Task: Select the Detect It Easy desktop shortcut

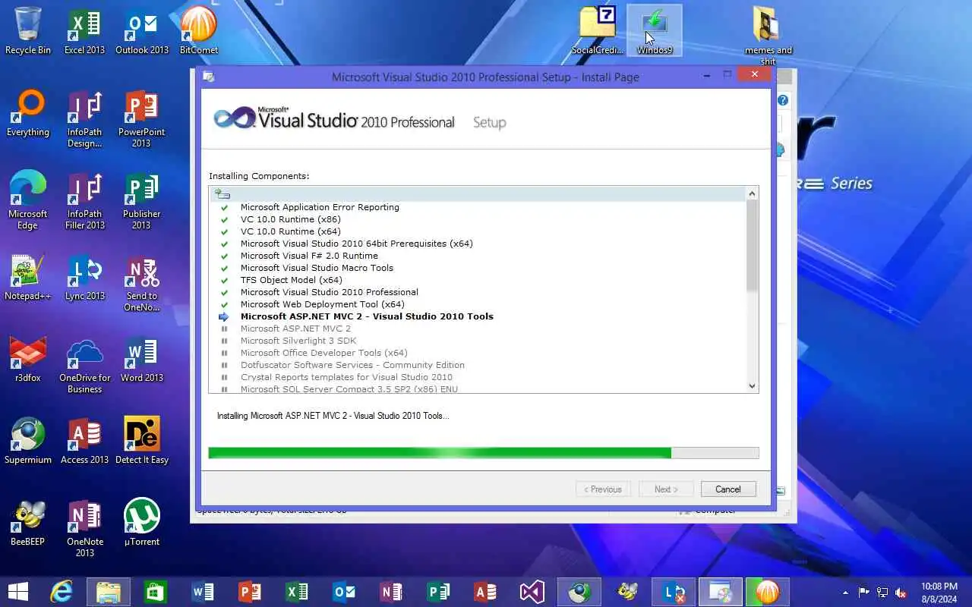Action: [142, 441]
